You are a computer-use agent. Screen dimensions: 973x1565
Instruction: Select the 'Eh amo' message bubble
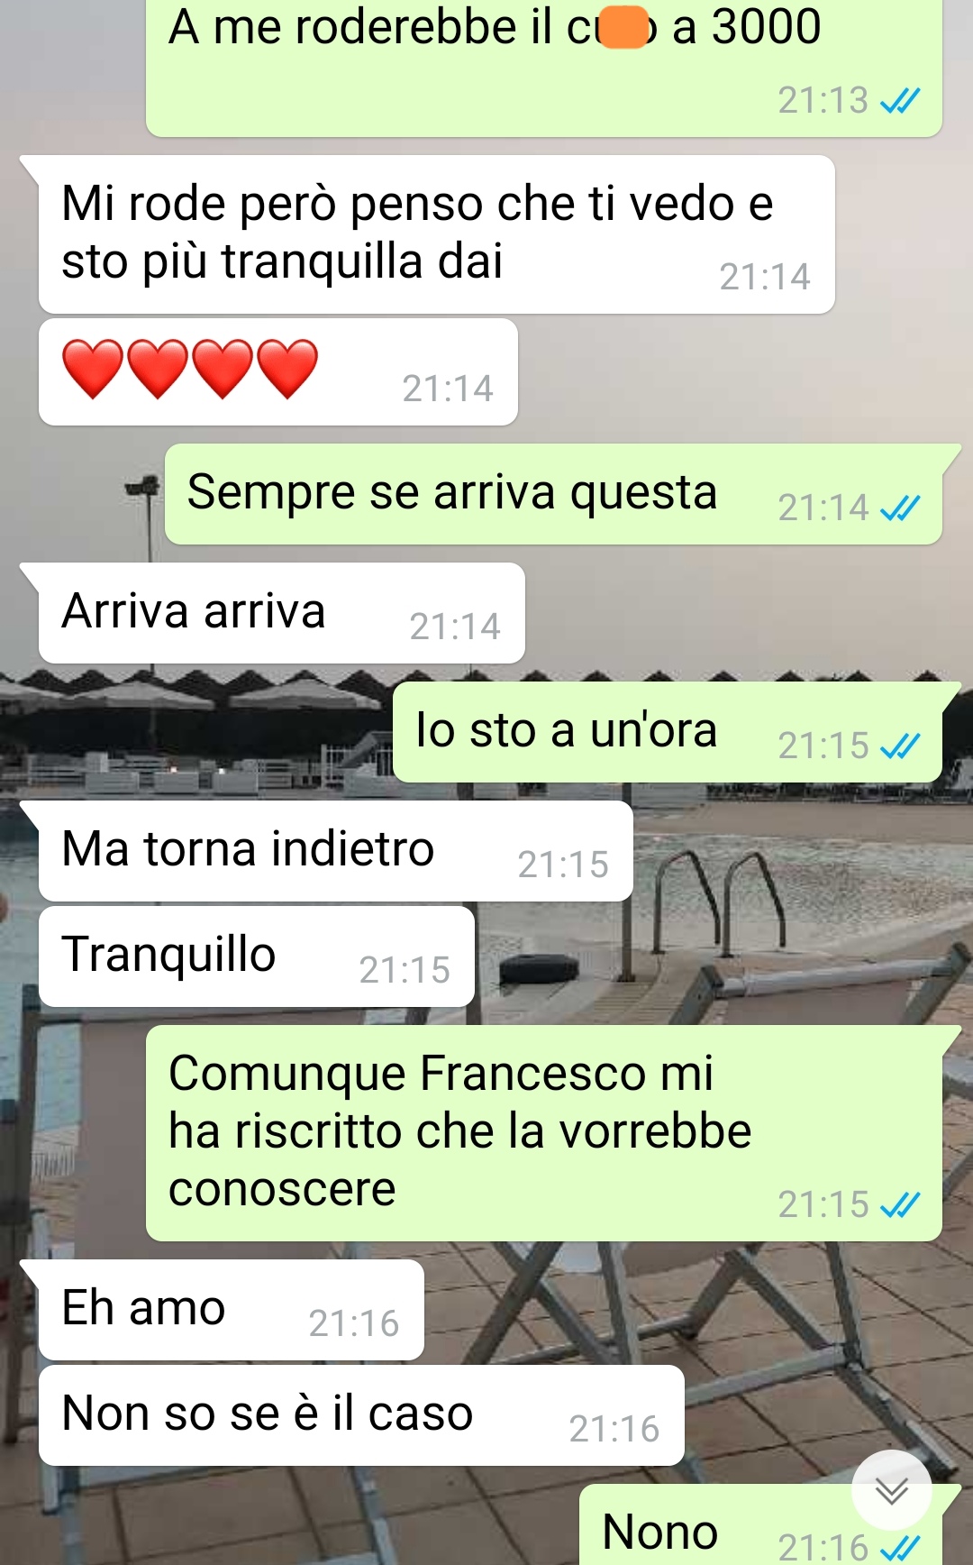click(x=231, y=1310)
